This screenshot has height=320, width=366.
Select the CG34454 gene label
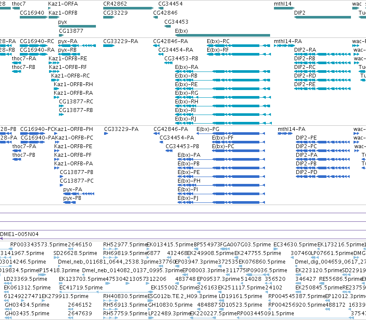pos(170,4)
